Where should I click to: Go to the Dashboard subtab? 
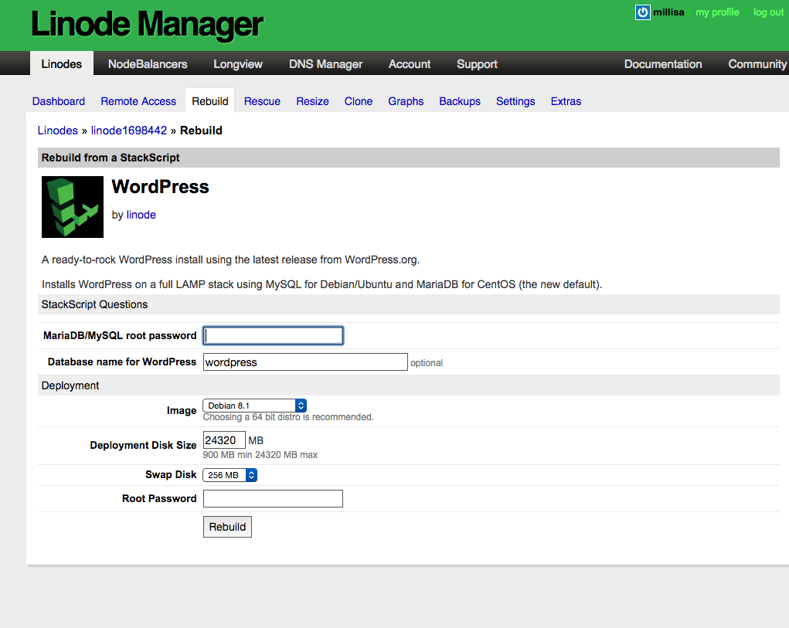click(x=59, y=101)
